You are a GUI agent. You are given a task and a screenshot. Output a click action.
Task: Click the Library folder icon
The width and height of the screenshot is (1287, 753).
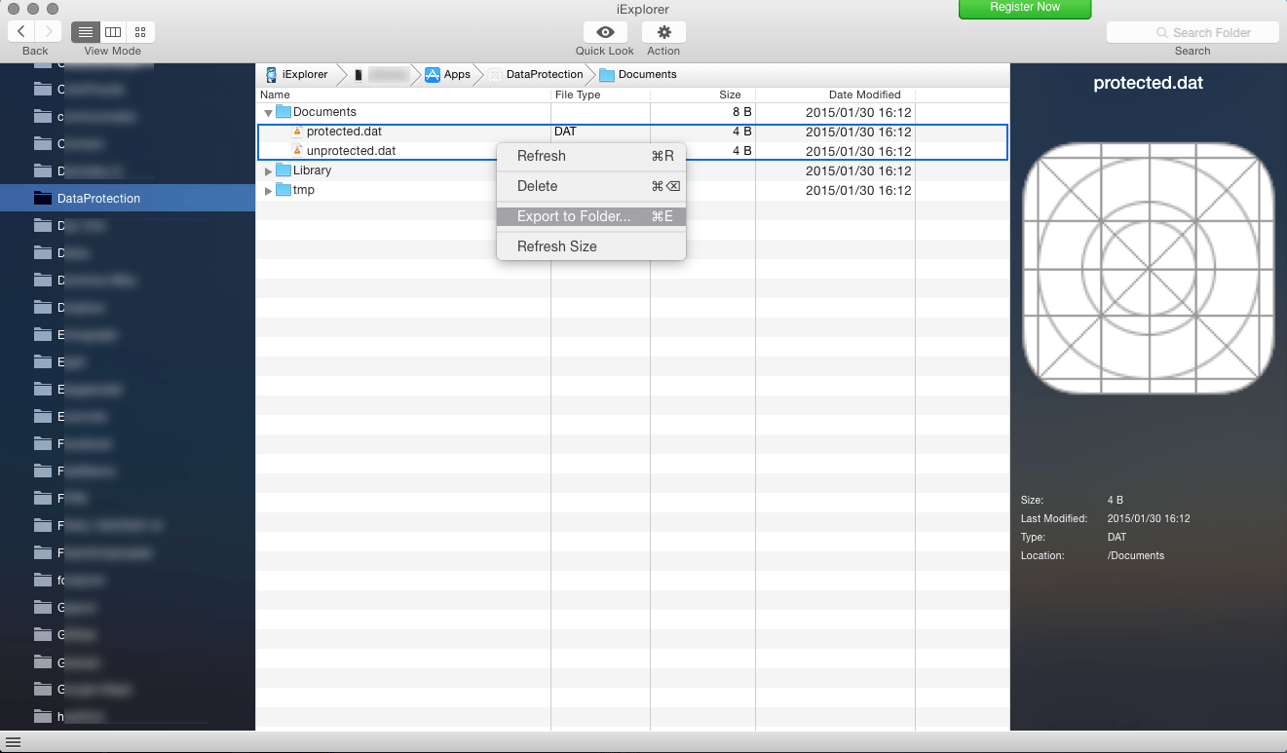[284, 170]
